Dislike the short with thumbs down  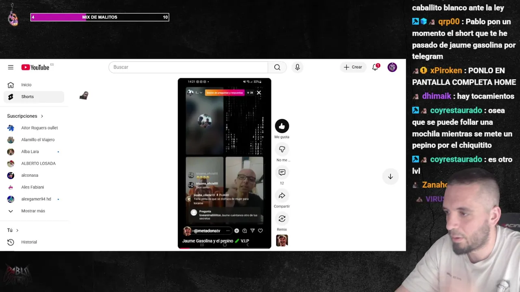click(x=282, y=149)
